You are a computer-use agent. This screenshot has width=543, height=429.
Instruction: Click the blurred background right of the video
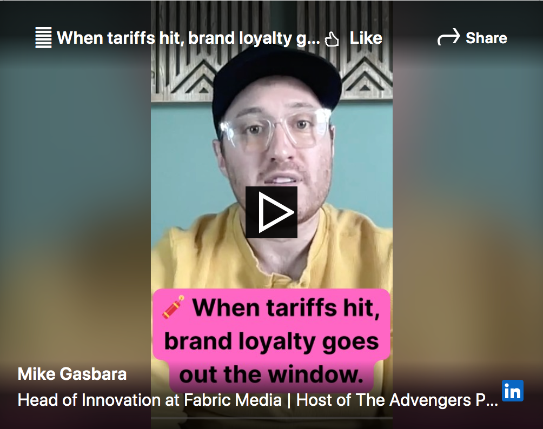467,207
